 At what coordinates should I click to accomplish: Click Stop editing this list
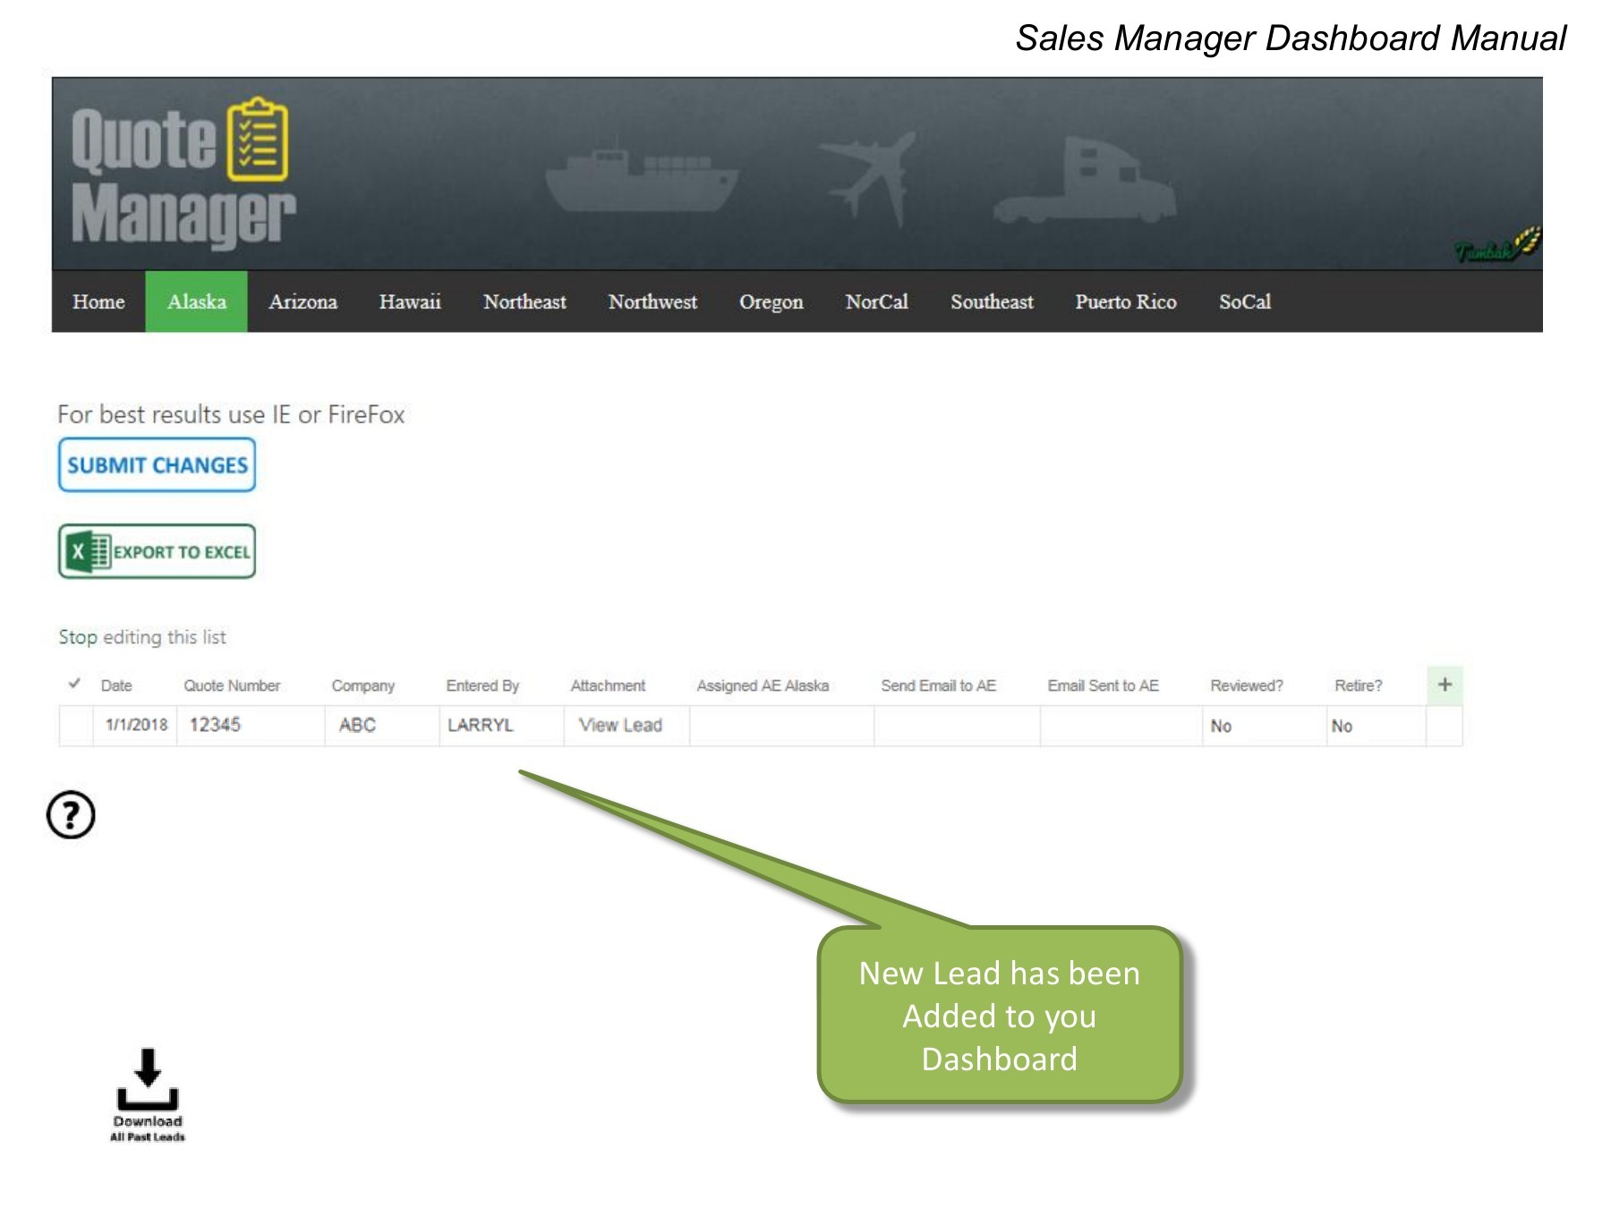click(141, 637)
